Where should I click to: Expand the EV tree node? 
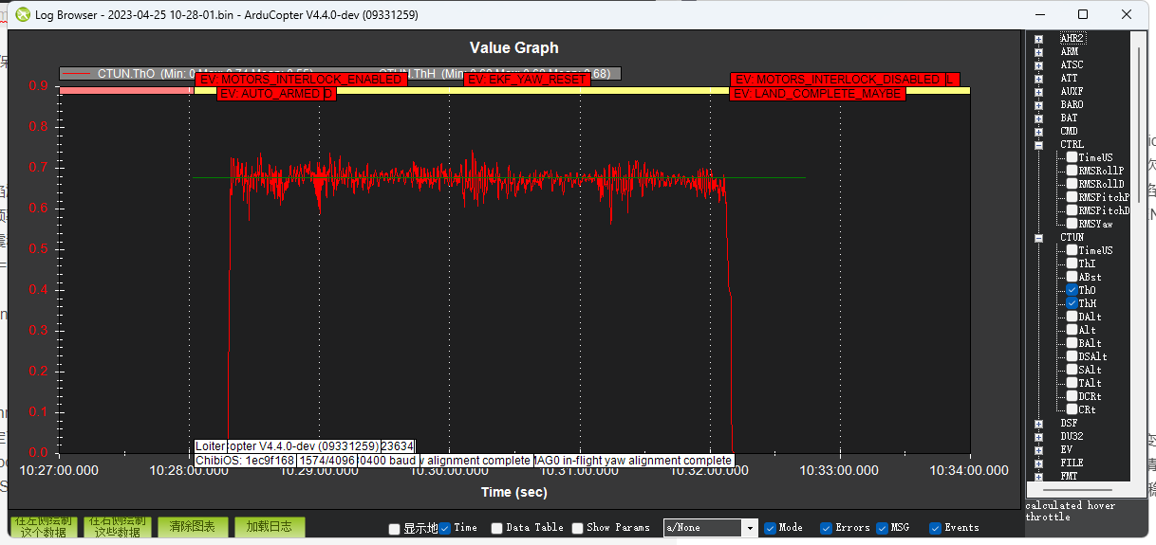[x=1039, y=450]
